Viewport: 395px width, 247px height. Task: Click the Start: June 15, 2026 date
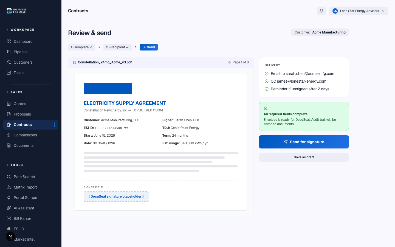click(99, 136)
